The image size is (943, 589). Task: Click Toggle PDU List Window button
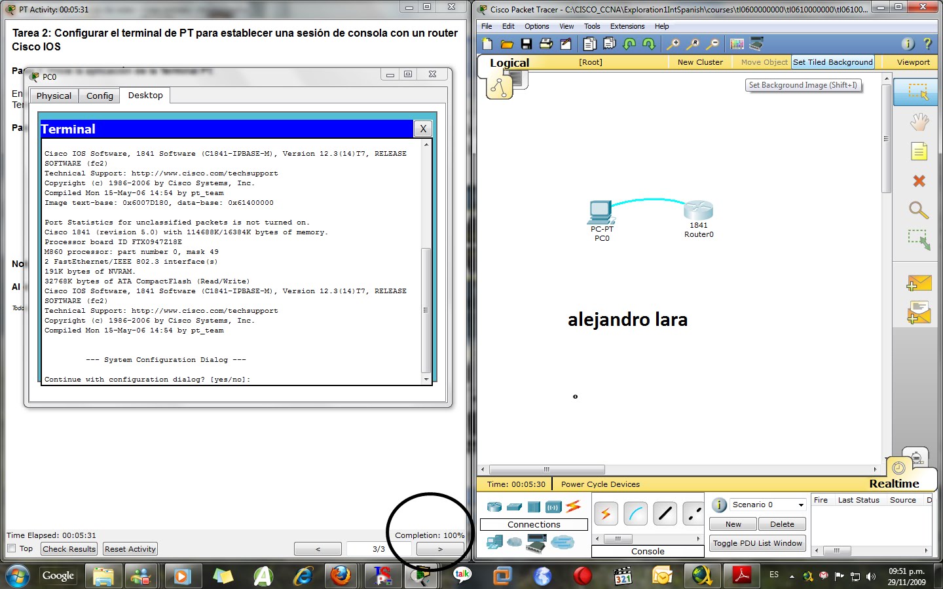(x=758, y=543)
